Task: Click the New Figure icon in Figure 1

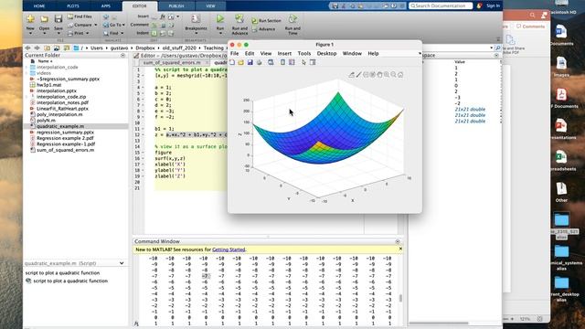Action: pos(232,62)
